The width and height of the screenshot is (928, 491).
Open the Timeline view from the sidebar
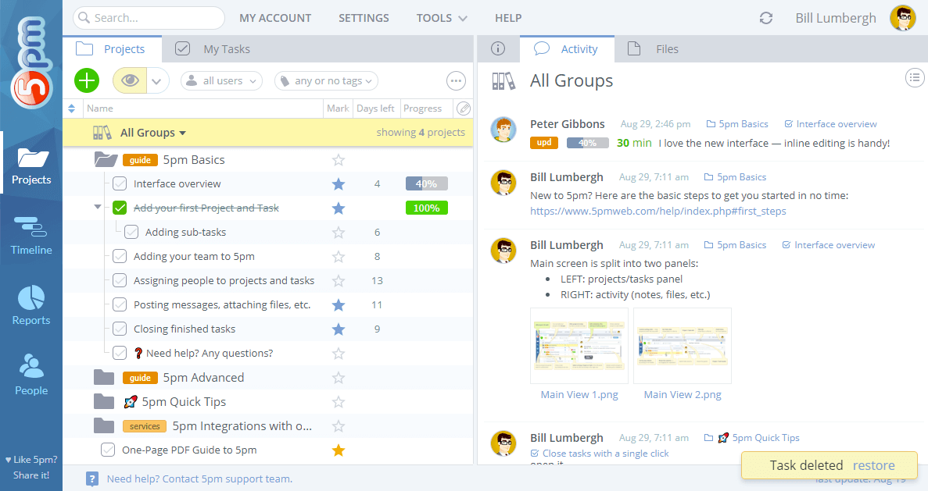(x=31, y=234)
